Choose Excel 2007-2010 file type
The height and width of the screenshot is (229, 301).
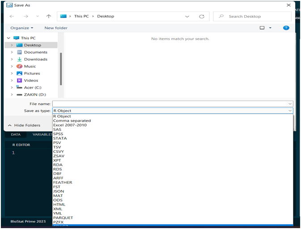pyautogui.click(x=173, y=125)
